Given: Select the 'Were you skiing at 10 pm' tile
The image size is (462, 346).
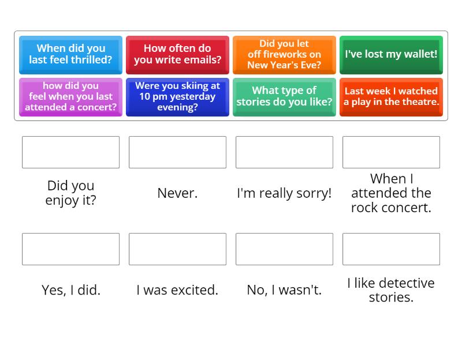Looking at the screenshot, I should [177, 96].
